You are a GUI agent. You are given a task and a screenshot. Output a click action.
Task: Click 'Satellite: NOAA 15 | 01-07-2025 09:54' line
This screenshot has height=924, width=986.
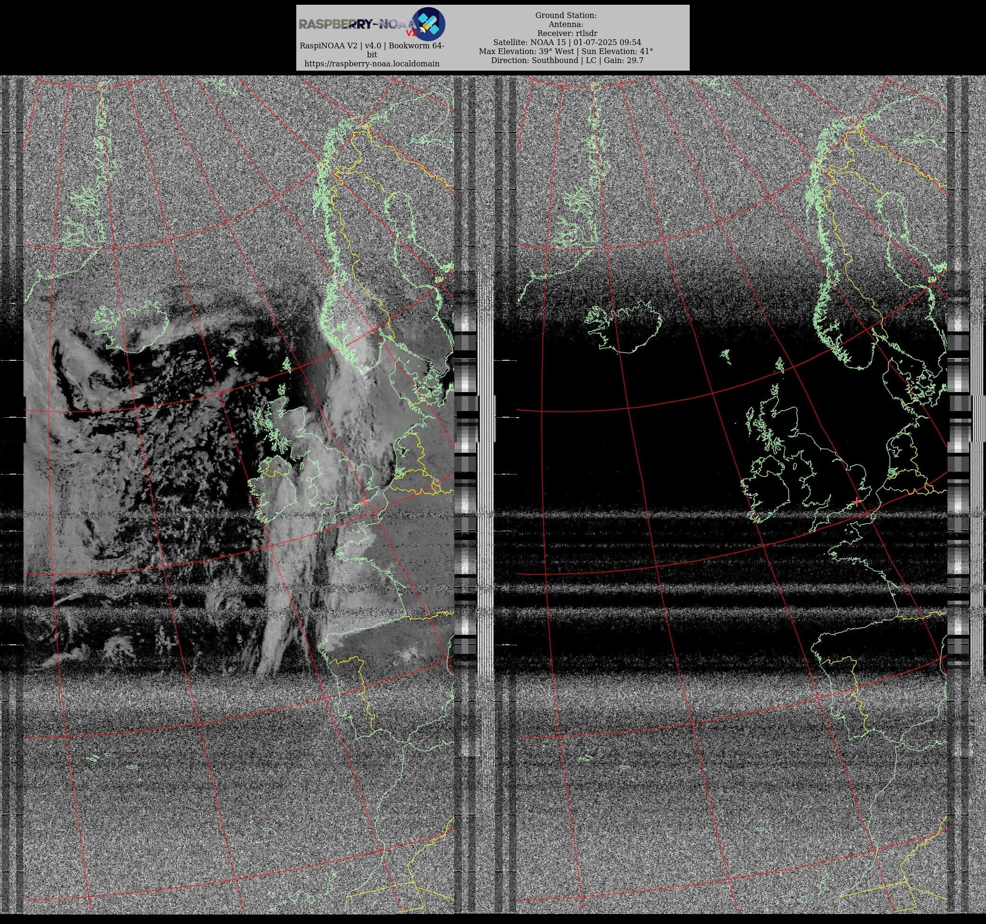tap(567, 42)
